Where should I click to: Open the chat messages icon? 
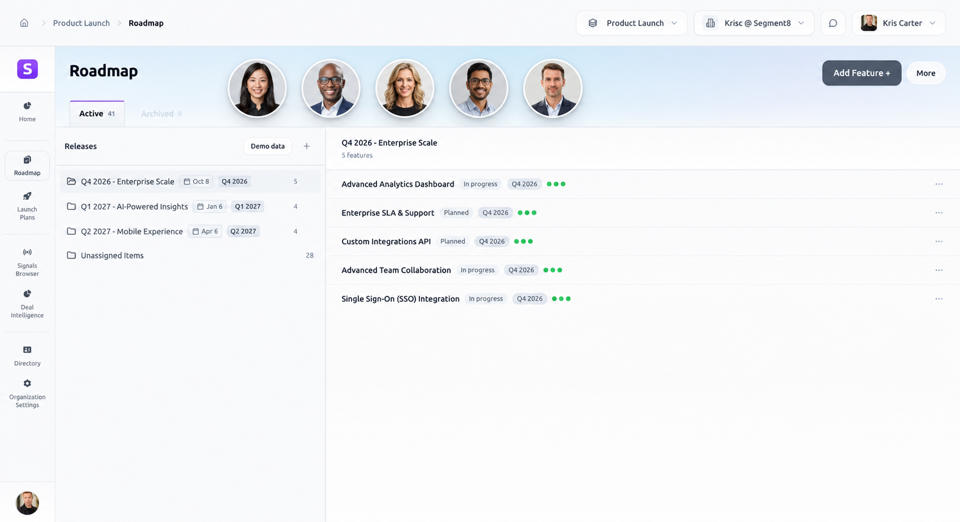point(833,23)
